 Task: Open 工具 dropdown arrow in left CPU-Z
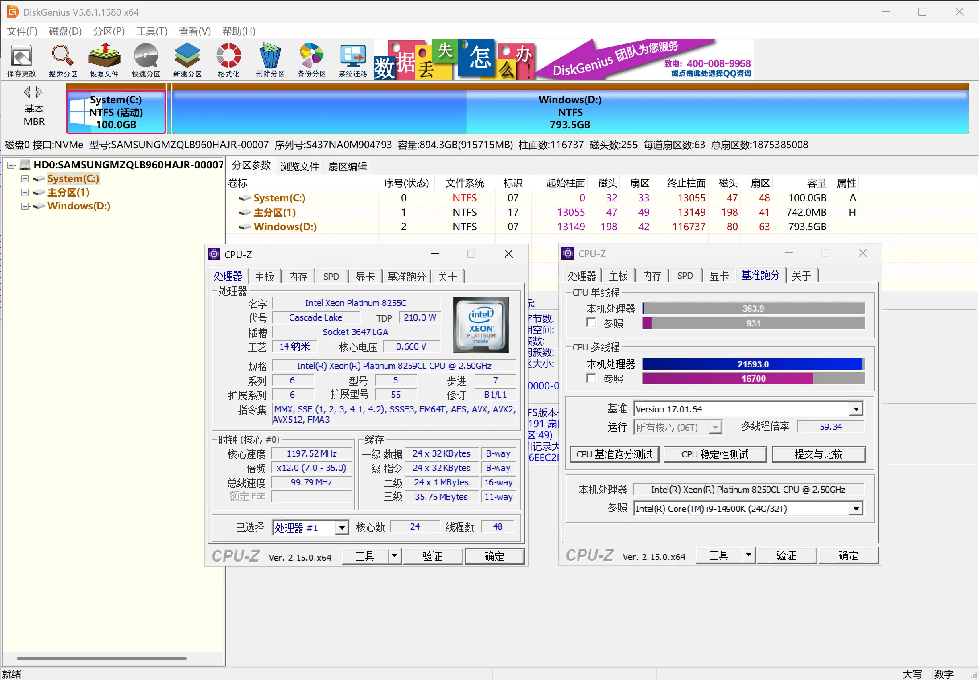pos(395,556)
